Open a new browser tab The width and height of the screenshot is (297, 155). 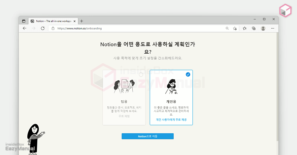click(82, 21)
